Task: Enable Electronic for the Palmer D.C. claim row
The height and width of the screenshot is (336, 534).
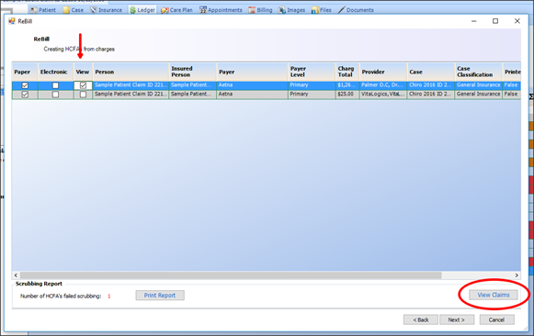Action: click(x=55, y=85)
